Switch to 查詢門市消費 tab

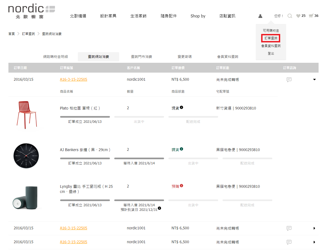coord(141,57)
